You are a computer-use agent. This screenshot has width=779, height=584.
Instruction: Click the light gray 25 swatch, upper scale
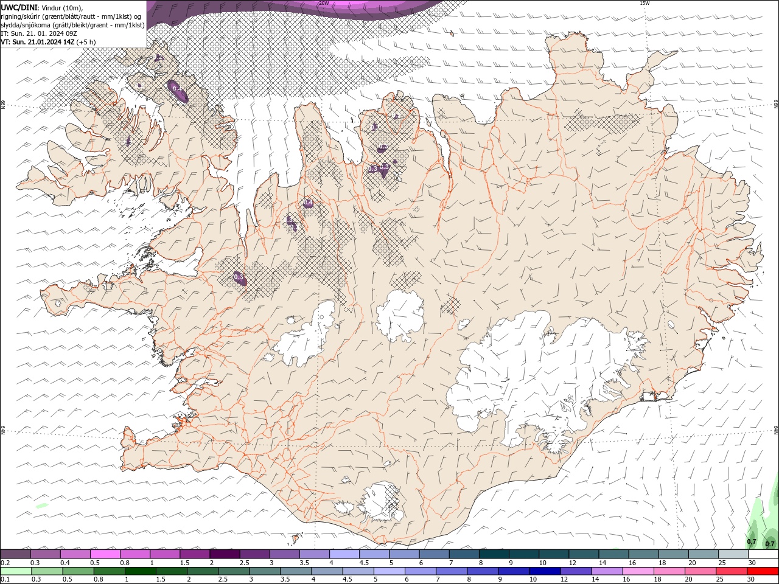733,554
